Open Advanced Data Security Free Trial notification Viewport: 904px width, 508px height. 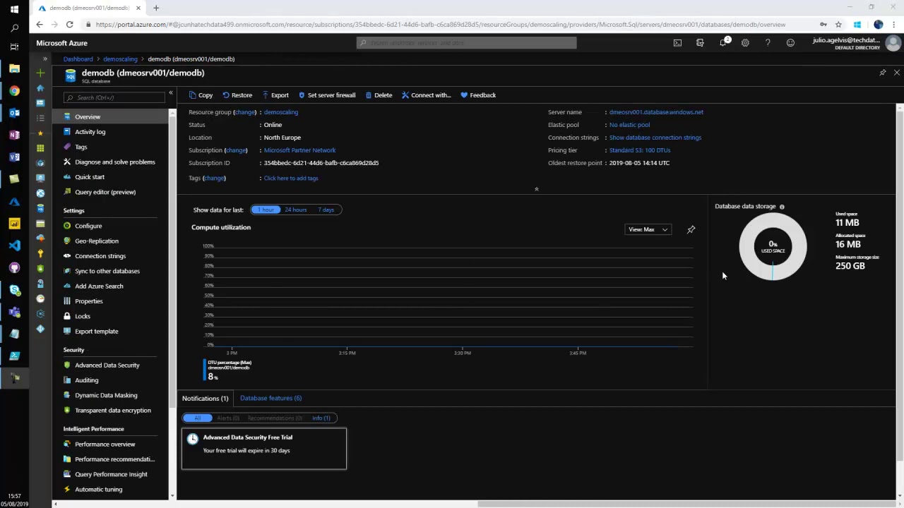pyautogui.click(x=264, y=449)
